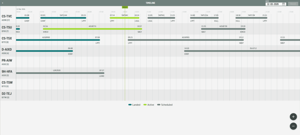
Task: Click the scheduled AZU8901 flight bar
Action: 185,40
